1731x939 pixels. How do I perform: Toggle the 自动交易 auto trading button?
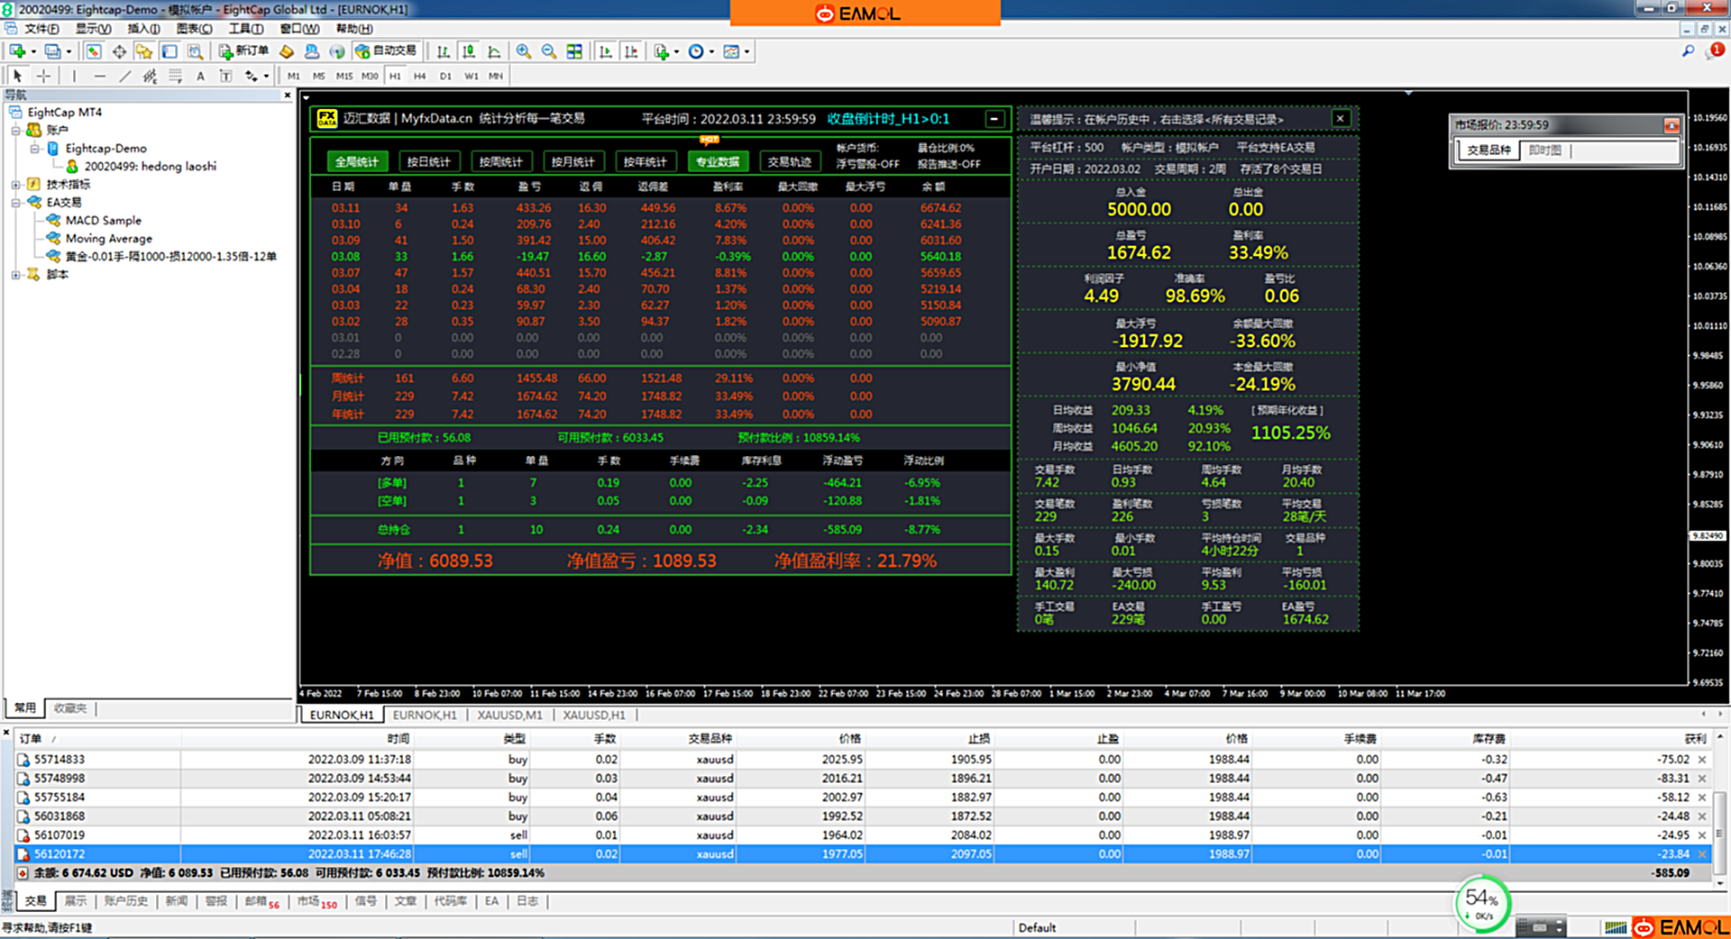click(x=386, y=51)
